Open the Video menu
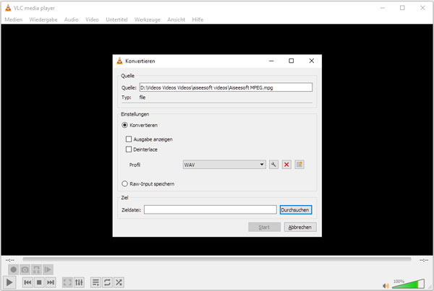This screenshot has height=291, width=434. point(92,19)
